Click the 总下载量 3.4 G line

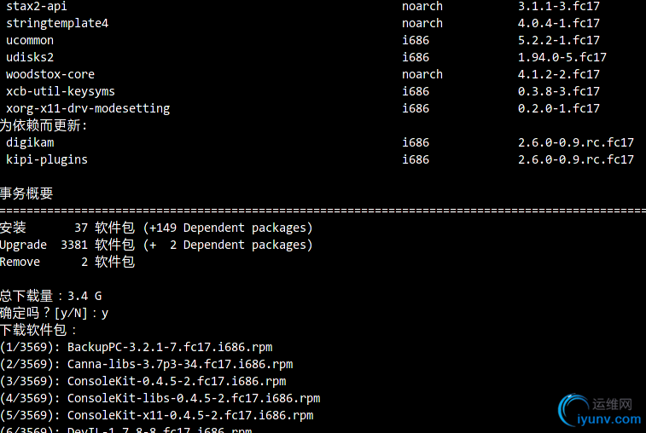click(50, 296)
